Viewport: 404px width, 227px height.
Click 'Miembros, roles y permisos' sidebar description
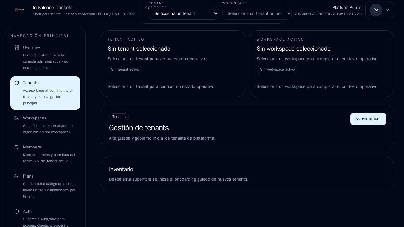[49, 158]
